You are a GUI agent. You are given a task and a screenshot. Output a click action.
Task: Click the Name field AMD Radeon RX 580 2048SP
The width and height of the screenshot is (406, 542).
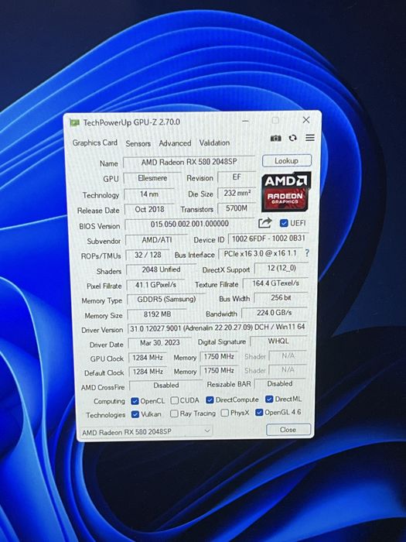pyautogui.click(x=189, y=162)
